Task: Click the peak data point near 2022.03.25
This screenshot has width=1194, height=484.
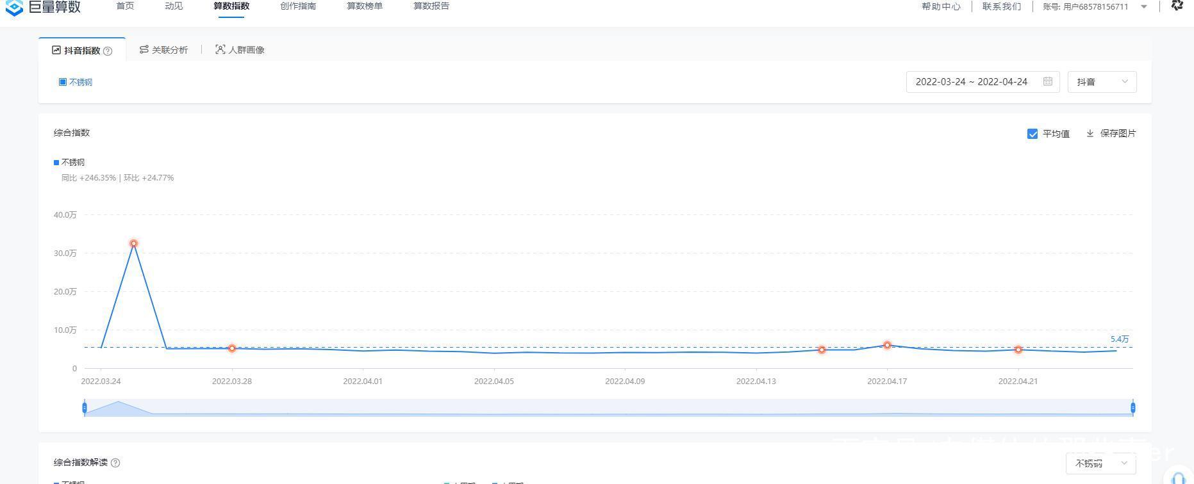Action: coord(133,243)
